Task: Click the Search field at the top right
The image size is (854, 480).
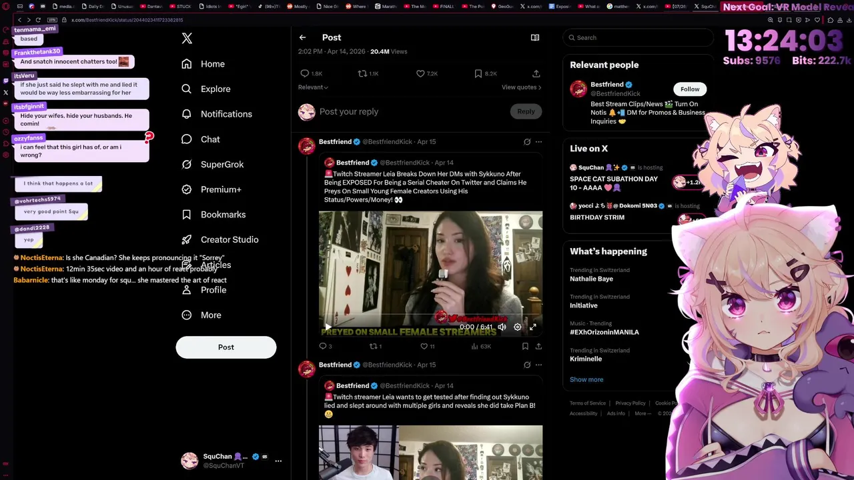Action: pyautogui.click(x=637, y=38)
